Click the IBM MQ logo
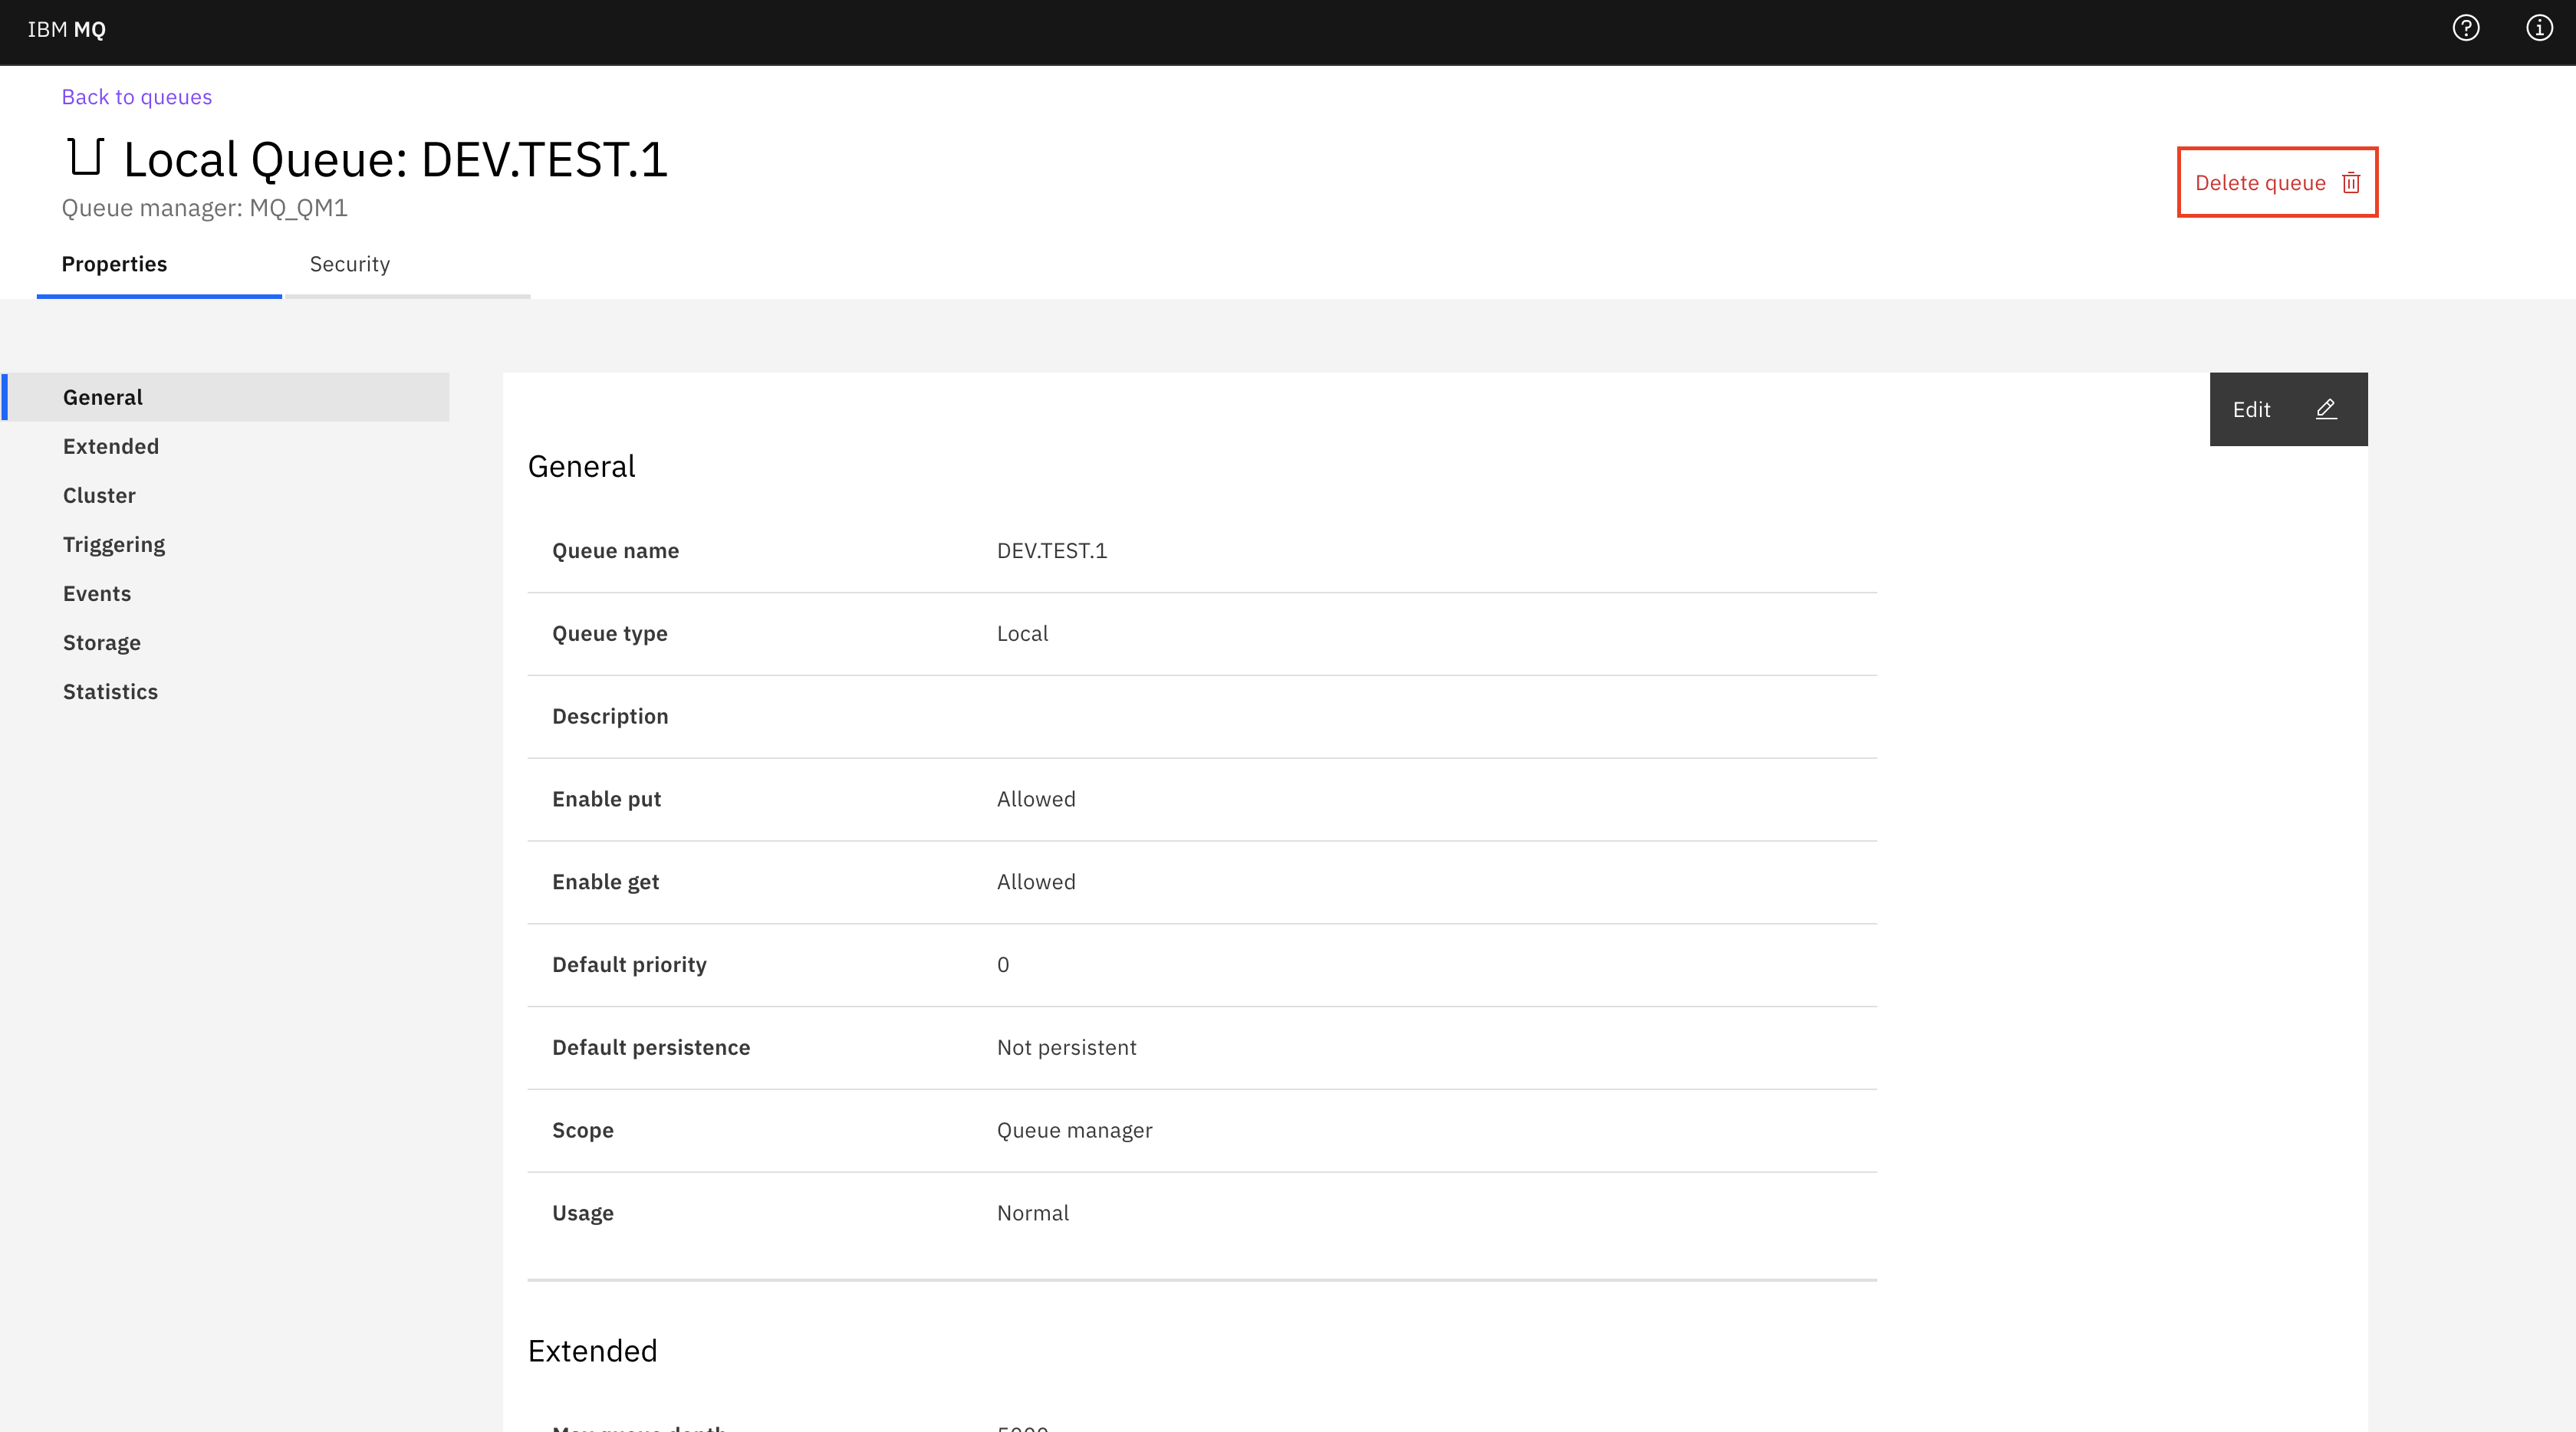The width and height of the screenshot is (2576, 1432). coord(66,30)
